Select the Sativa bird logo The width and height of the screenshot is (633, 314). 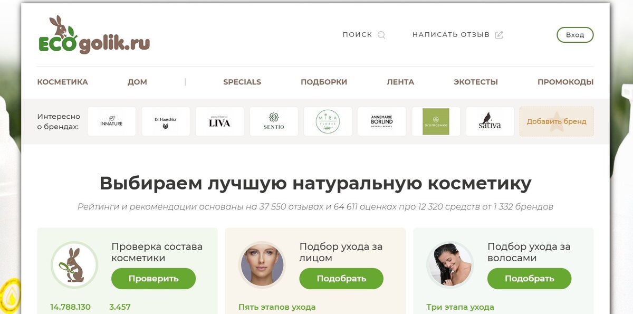click(490, 121)
